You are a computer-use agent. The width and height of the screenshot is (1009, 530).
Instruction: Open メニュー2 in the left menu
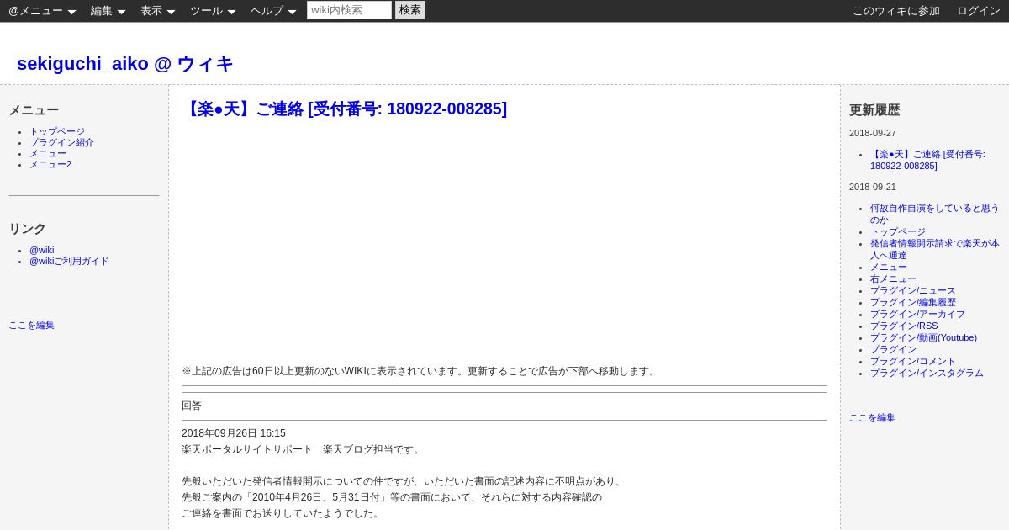point(50,165)
